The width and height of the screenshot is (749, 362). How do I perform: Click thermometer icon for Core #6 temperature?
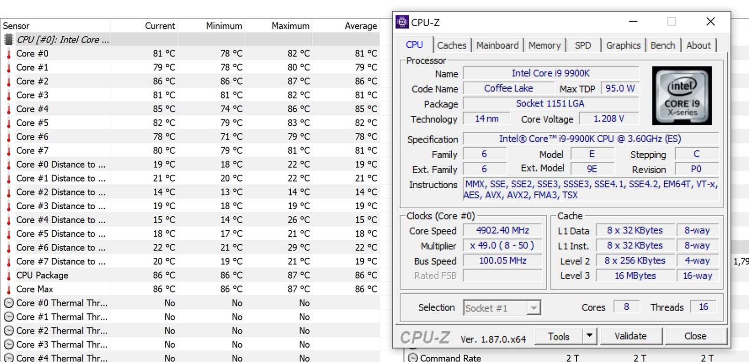(9, 137)
